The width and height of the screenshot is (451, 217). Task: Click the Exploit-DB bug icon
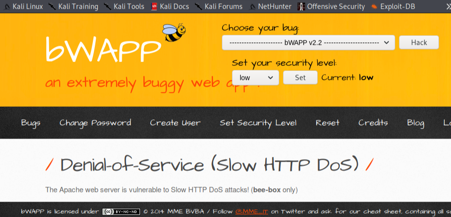(x=374, y=6)
